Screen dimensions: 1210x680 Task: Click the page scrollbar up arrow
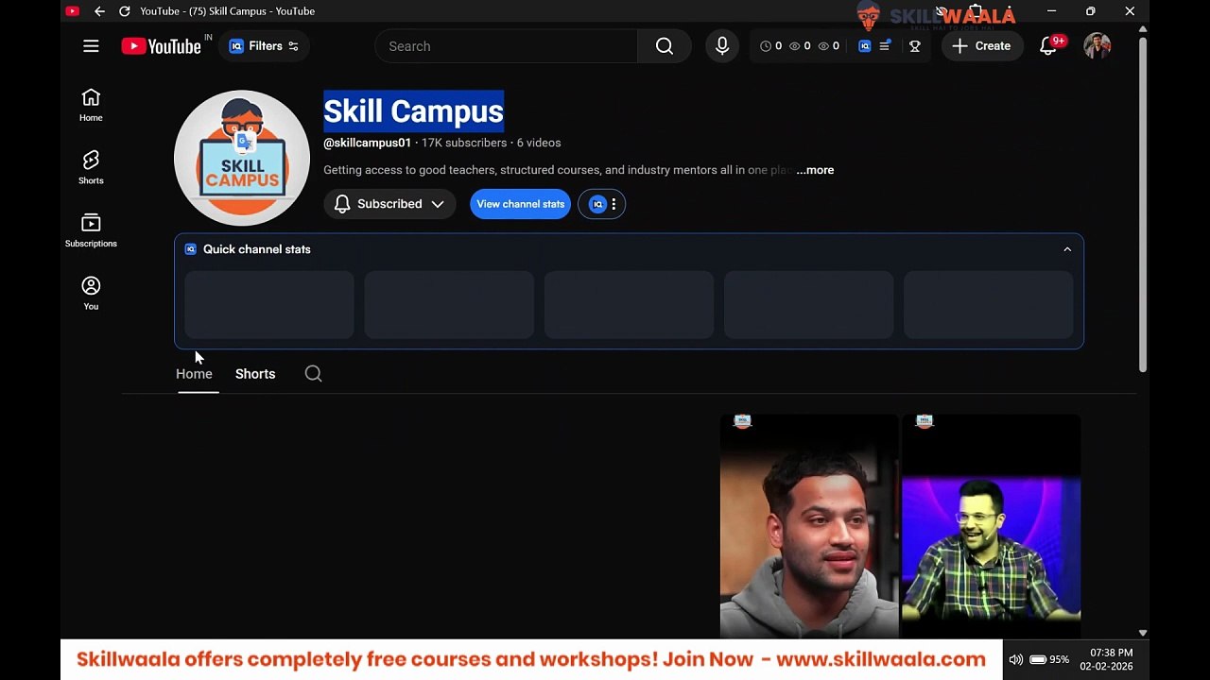[1143, 29]
